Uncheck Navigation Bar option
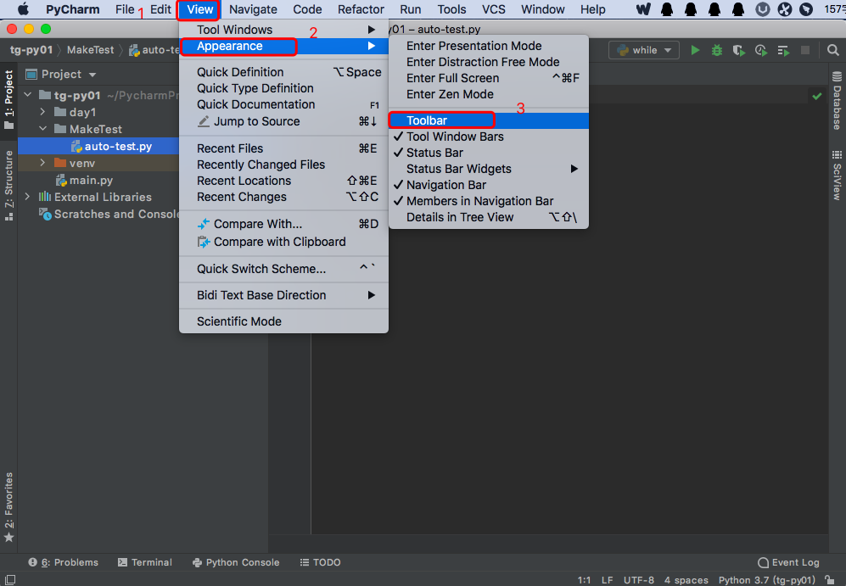The image size is (846, 586). (488, 185)
